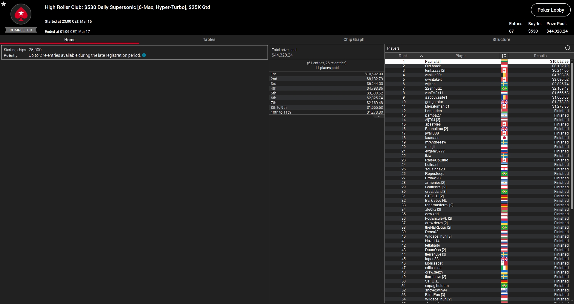This screenshot has width=574, height=304.
Task: Click the tournament title text
Action: coord(127,7)
